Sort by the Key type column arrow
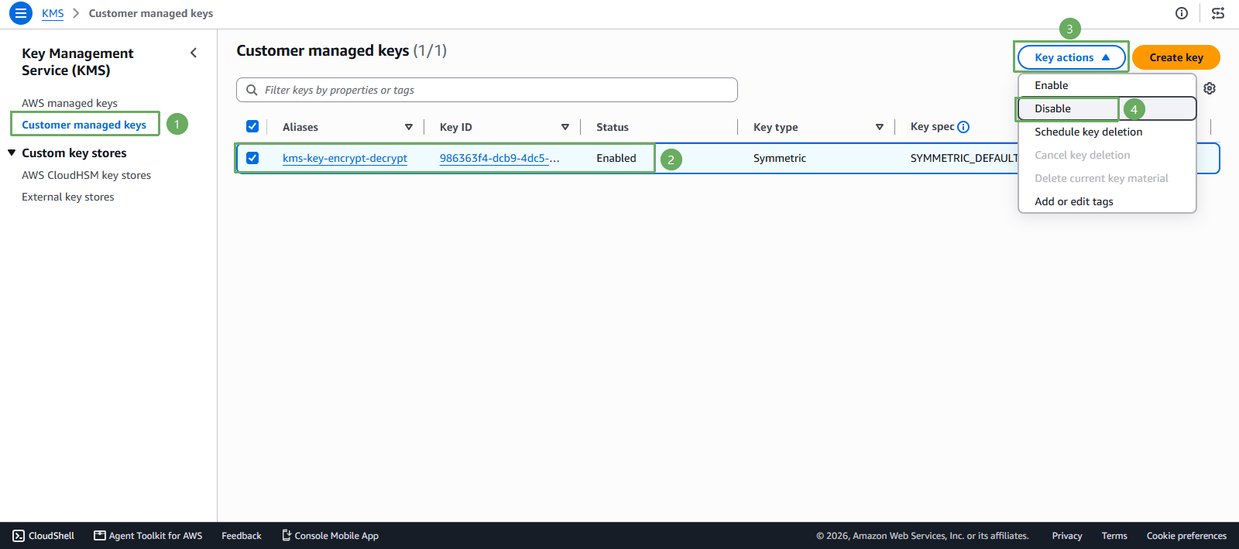The height and width of the screenshot is (549, 1239). pyautogui.click(x=880, y=127)
